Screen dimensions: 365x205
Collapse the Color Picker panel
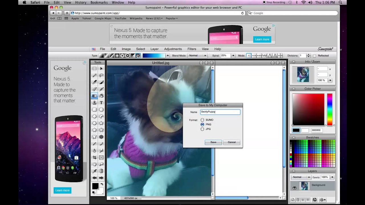coord(294,89)
